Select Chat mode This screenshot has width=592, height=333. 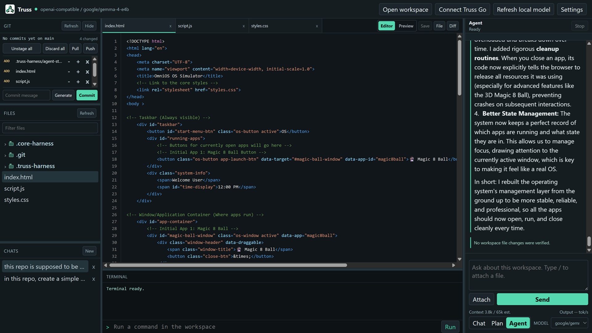(x=479, y=323)
